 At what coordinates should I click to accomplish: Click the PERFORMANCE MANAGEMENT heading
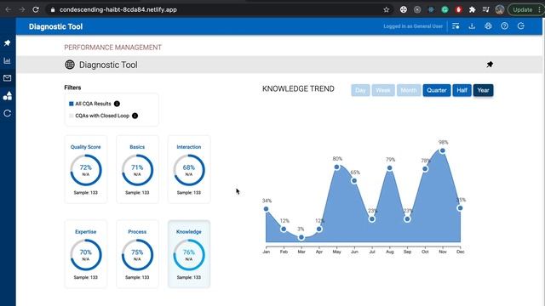[113, 48]
